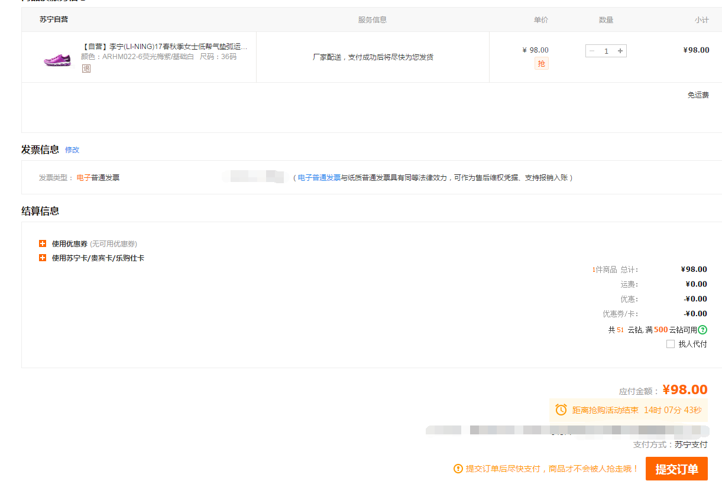
Task: Click the green question mark icon beside 云钻可用
Action: pos(702,330)
